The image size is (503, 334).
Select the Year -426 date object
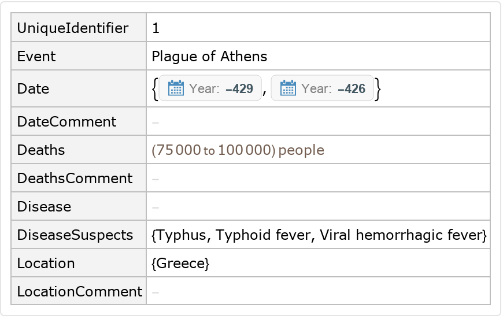pos(323,88)
